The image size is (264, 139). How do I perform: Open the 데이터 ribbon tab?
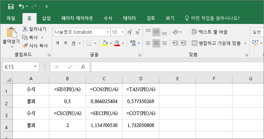pos(129,18)
